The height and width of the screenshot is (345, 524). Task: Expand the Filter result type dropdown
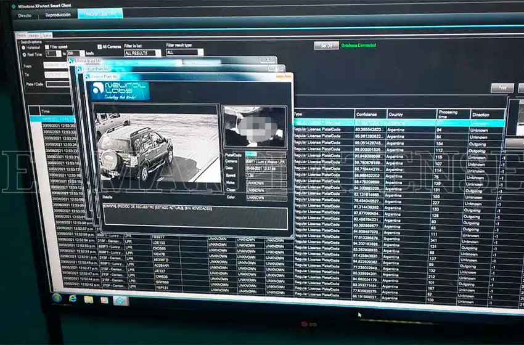click(x=184, y=52)
